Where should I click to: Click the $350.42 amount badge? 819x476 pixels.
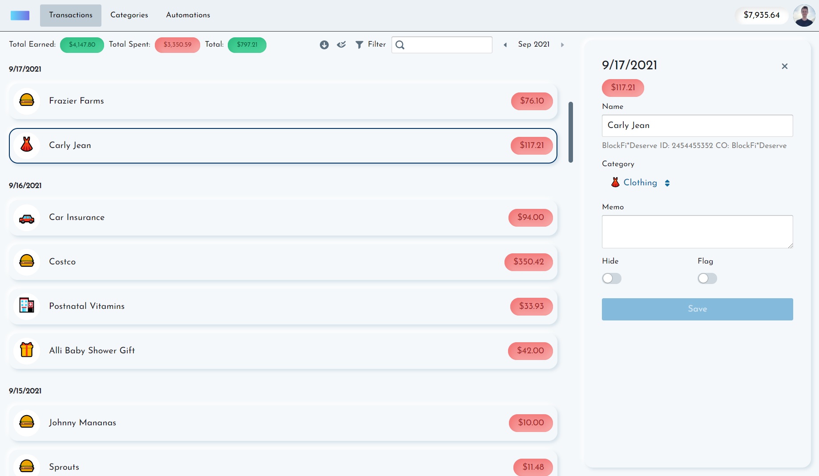click(529, 262)
